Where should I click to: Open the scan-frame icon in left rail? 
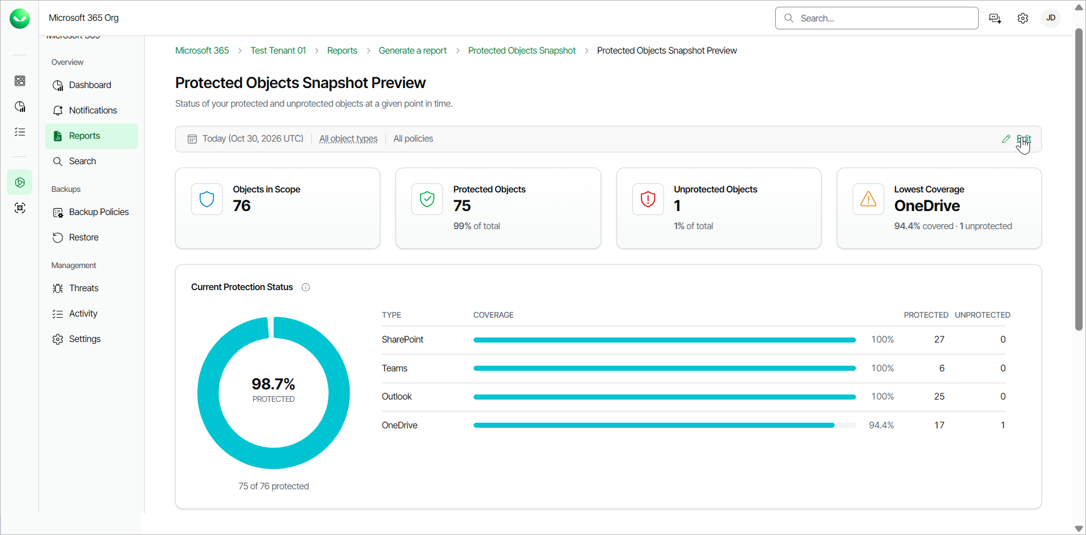point(20,208)
